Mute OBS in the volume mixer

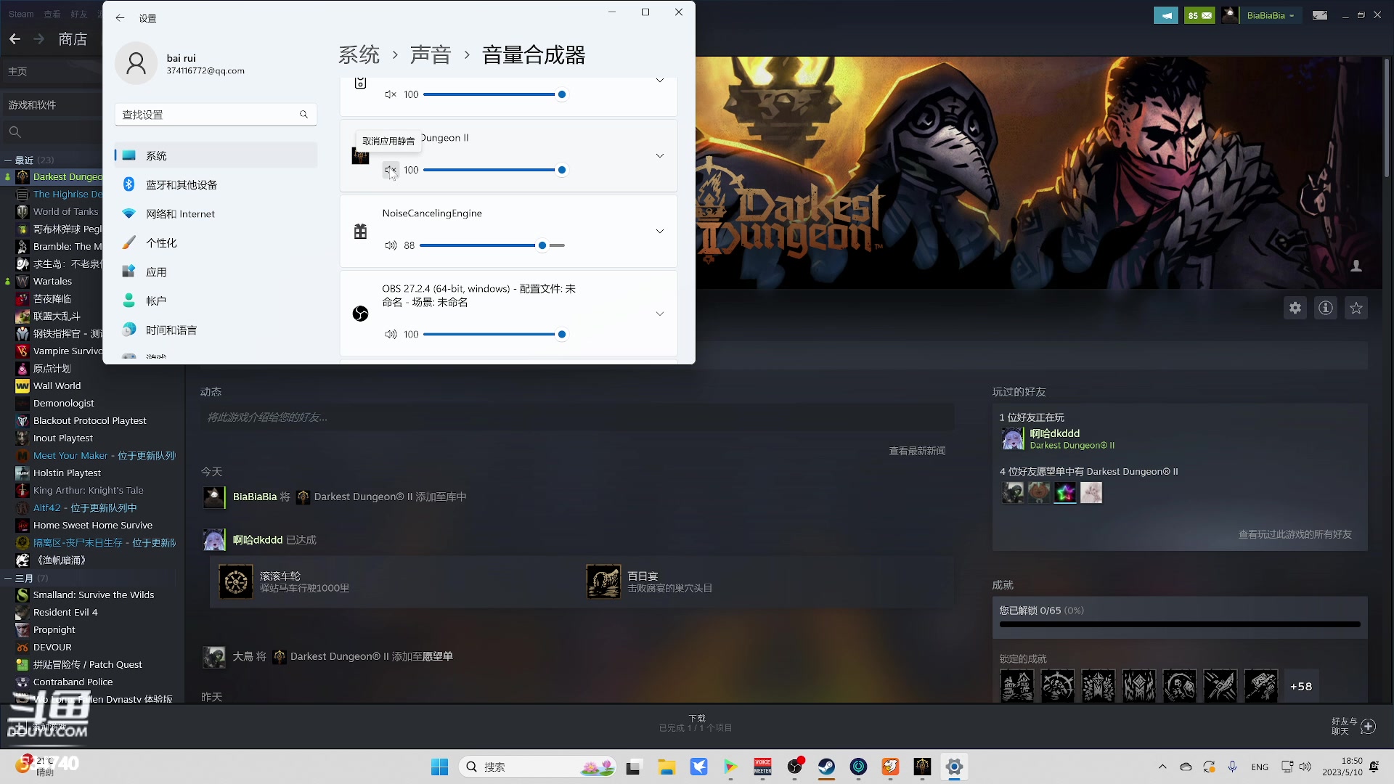coord(391,335)
